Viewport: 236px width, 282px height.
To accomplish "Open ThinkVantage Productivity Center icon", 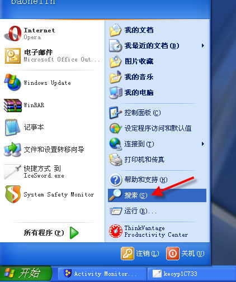I will [x=116, y=231].
